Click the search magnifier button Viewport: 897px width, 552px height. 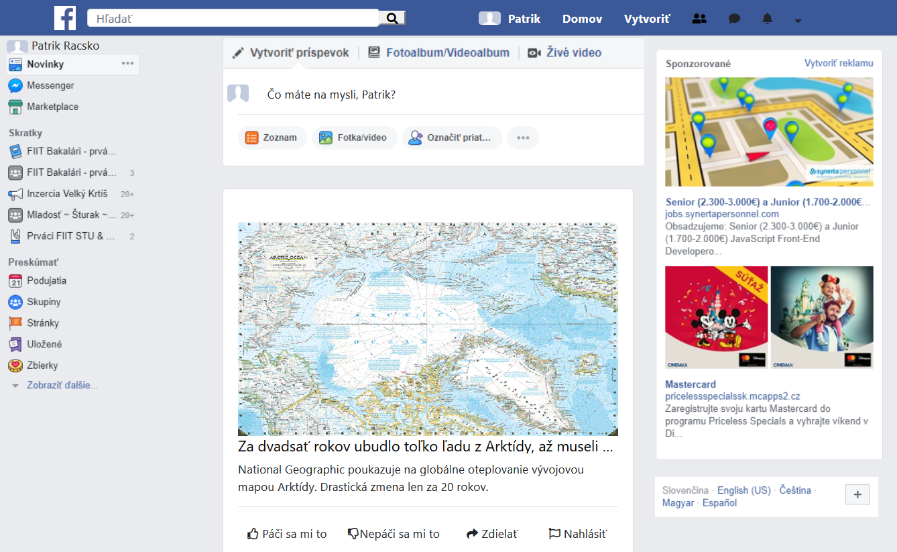point(392,18)
